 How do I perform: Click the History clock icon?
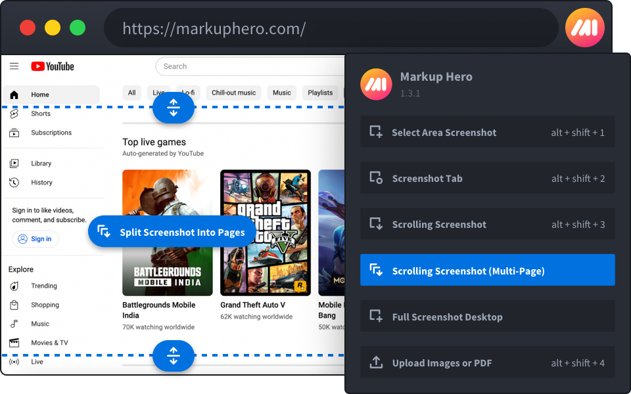[x=14, y=183]
